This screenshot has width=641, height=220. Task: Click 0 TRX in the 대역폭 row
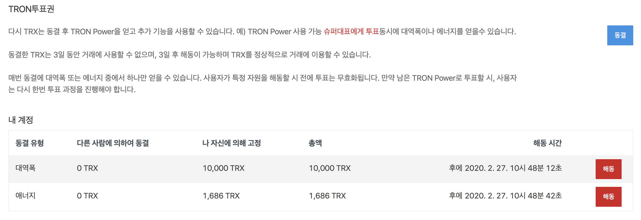tap(87, 168)
